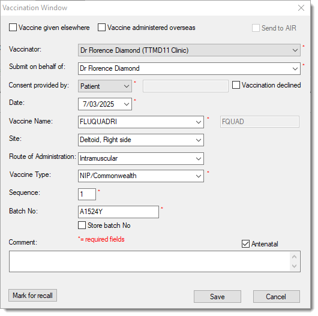318x316 pixels.
Task: Open the Date picker dropdown arrow
Action: (127, 104)
